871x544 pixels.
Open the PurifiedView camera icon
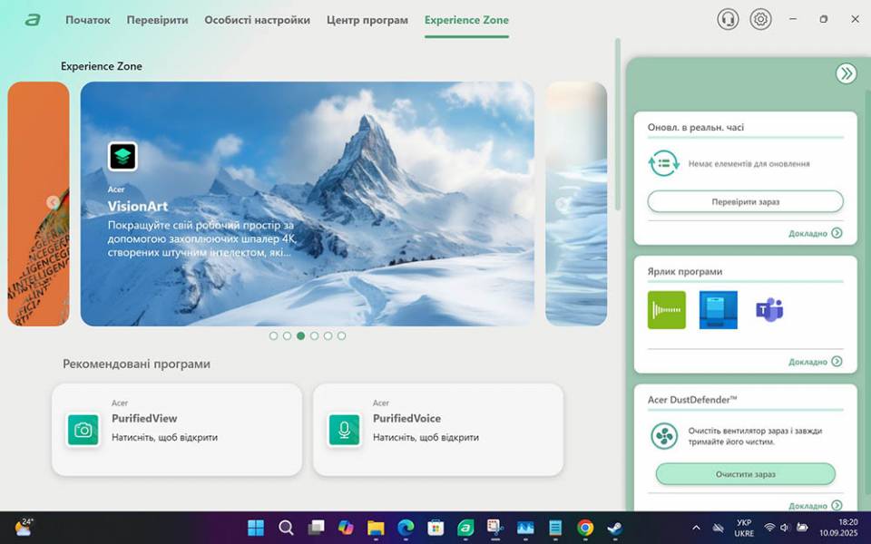[83, 431]
